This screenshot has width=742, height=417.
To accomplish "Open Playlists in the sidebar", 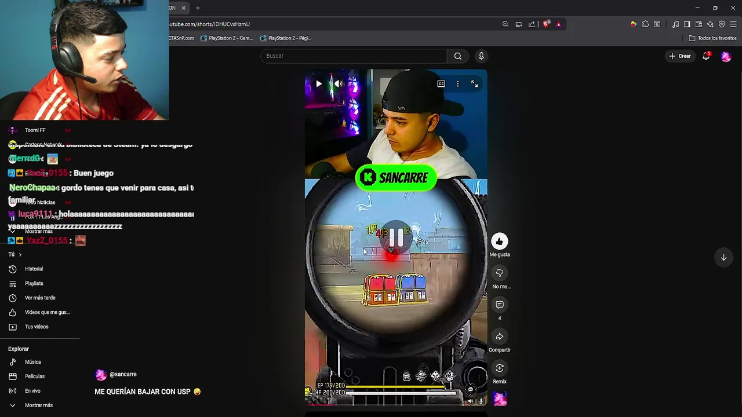I will (34, 283).
